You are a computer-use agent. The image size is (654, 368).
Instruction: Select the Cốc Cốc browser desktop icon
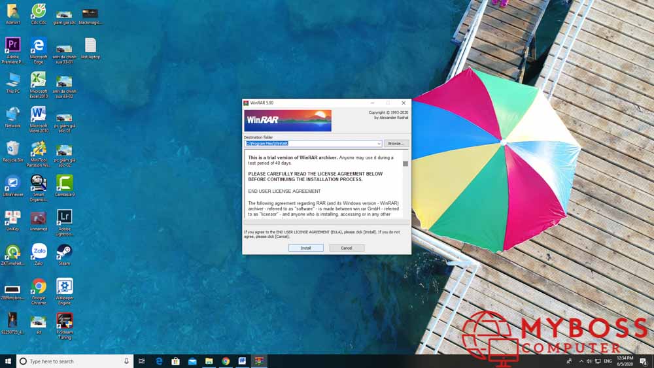click(x=39, y=11)
